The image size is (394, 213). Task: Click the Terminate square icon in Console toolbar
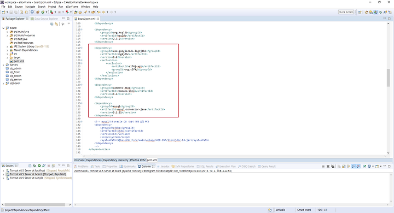[323, 167]
